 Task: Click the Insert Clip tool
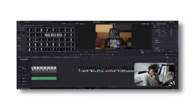[84, 54]
